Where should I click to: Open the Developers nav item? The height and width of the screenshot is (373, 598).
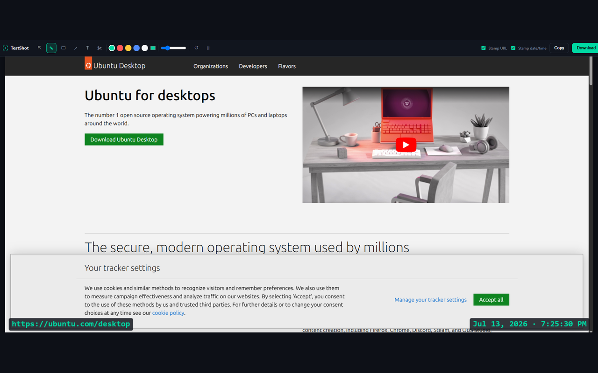253,66
